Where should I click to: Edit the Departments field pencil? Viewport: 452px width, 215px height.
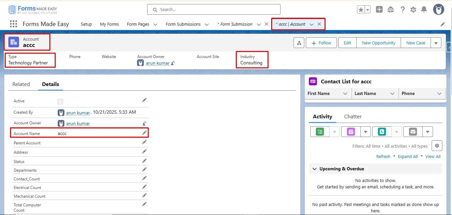[144, 169]
